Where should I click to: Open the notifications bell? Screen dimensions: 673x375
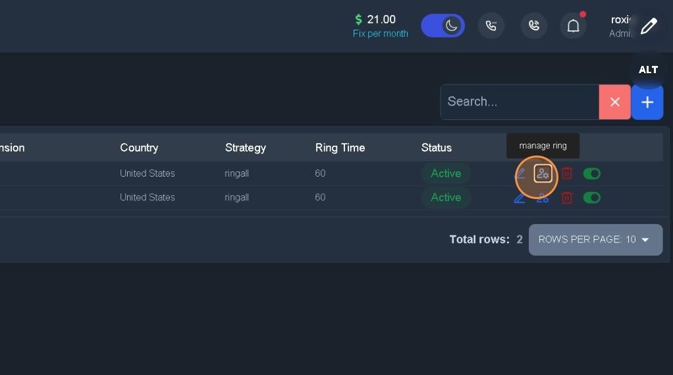point(573,26)
